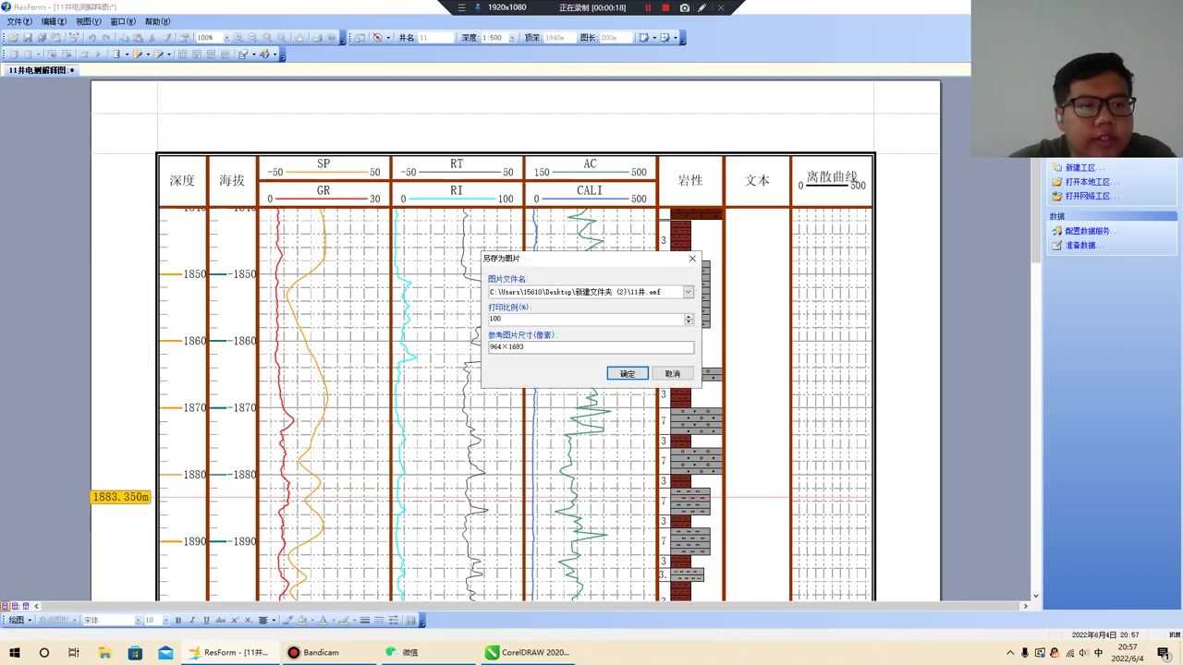Open Microsoft Store from the taskbar

(135, 652)
